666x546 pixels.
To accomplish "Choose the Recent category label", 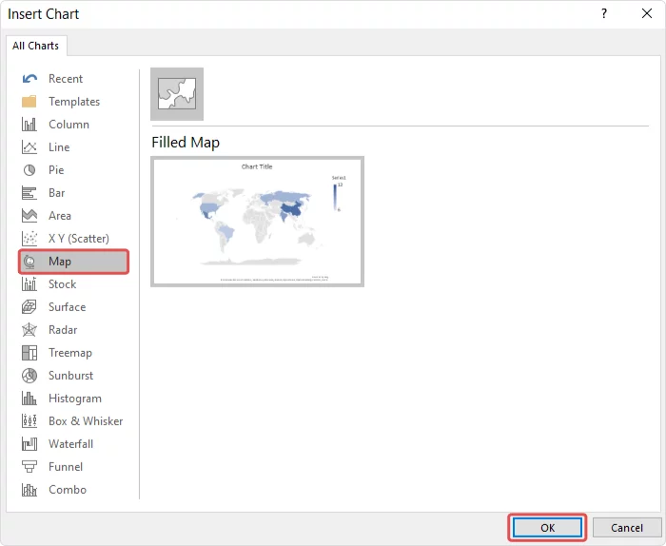I will [x=66, y=79].
